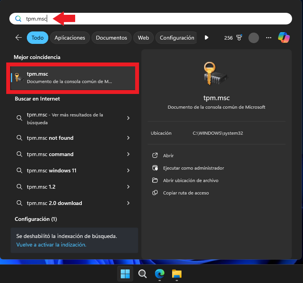Select the Todo filter tab

coord(37,38)
